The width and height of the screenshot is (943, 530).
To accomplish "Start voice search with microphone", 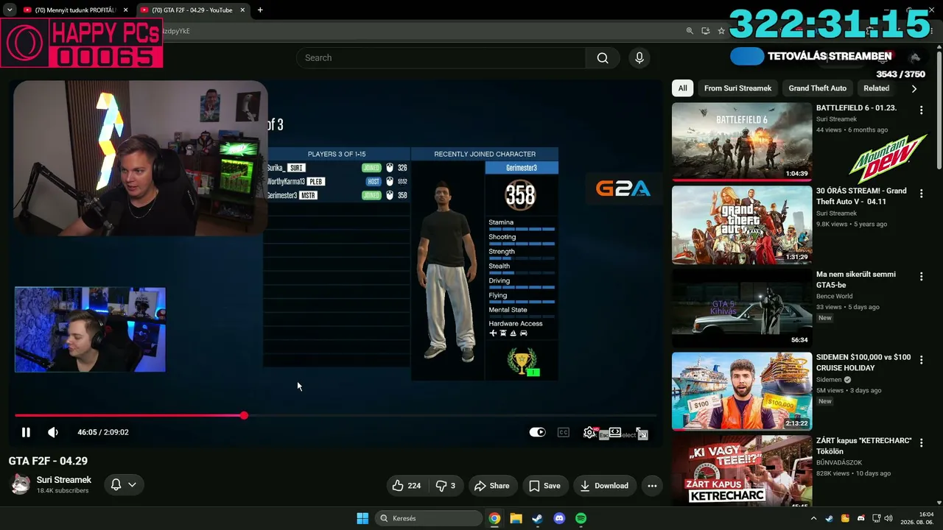I will pos(639,57).
